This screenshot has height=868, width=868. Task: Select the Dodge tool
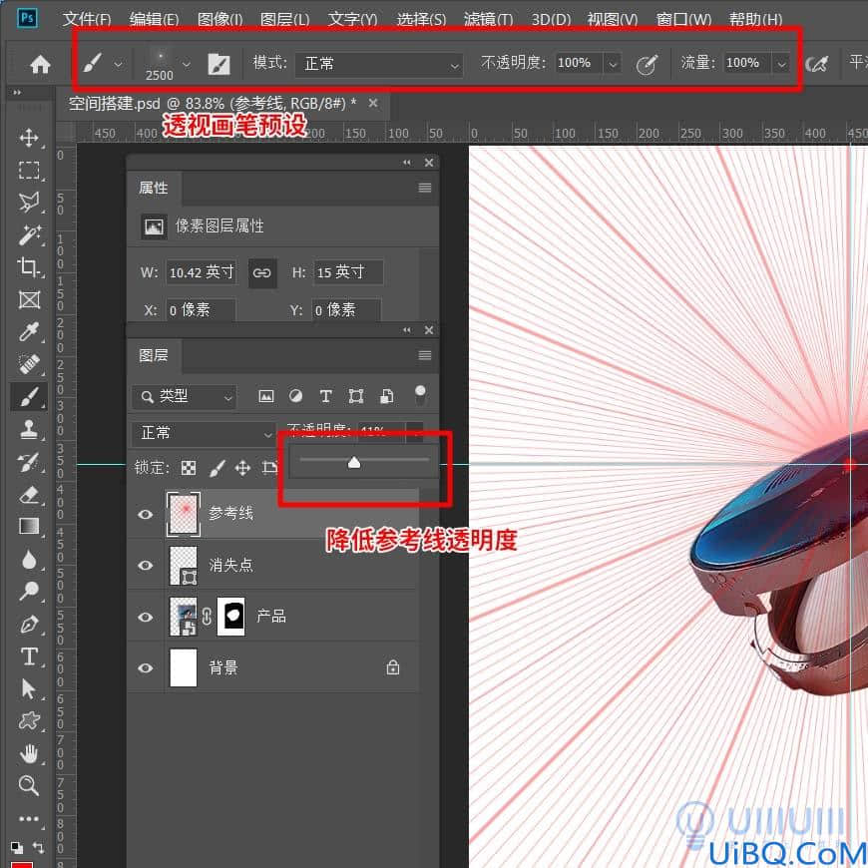(x=29, y=592)
